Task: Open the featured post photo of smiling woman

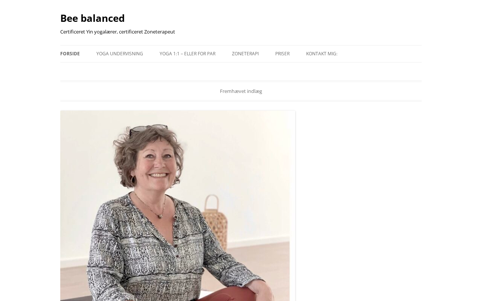Action: click(x=178, y=206)
